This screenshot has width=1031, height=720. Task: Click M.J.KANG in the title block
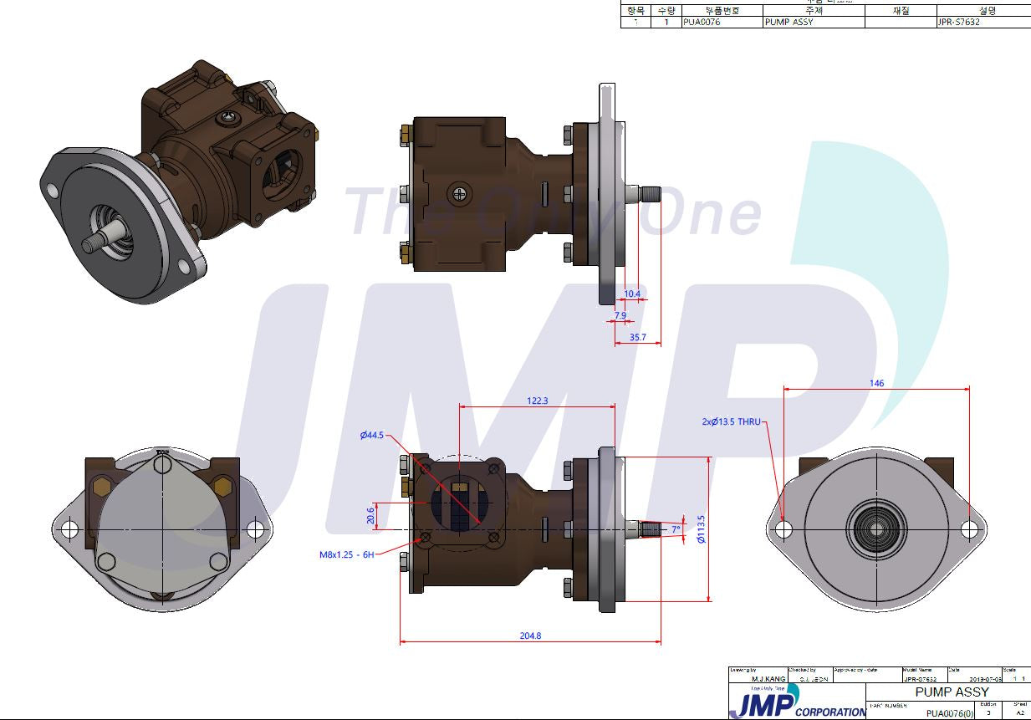768,679
